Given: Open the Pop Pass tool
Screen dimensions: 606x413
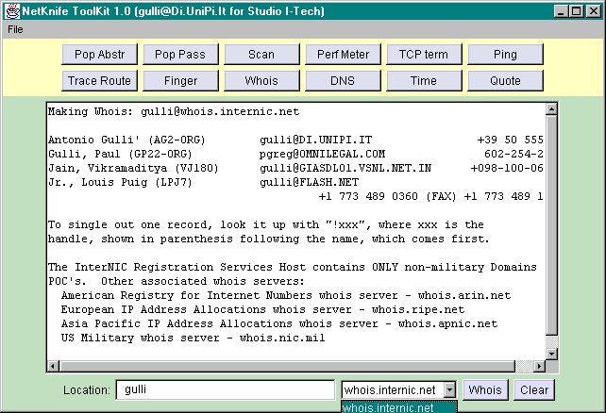Looking at the screenshot, I should (180, 55).
